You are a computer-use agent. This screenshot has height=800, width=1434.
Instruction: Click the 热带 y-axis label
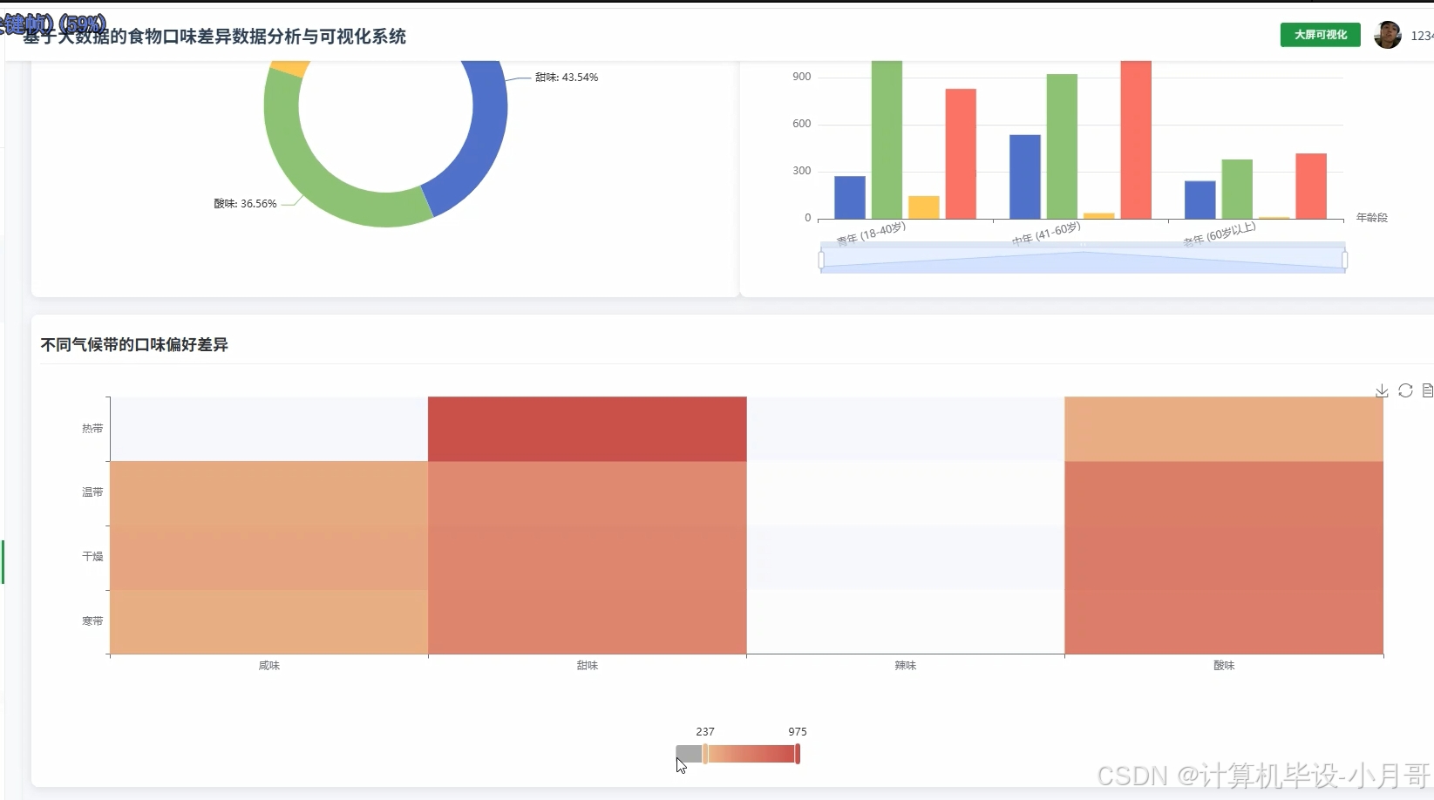[92, 429]
